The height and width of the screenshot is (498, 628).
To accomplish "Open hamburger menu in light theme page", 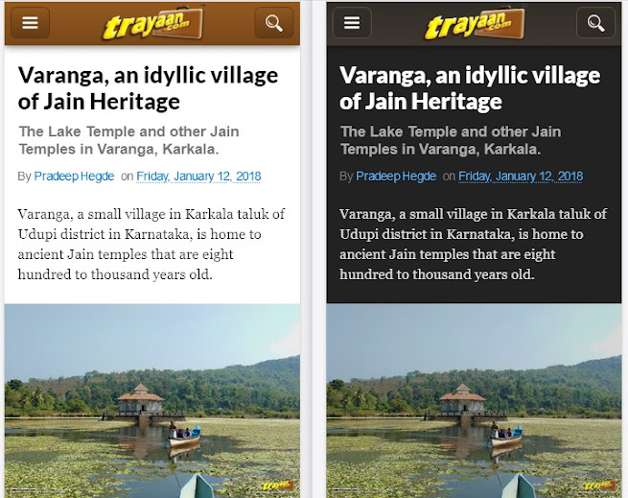I will [30, 23].
